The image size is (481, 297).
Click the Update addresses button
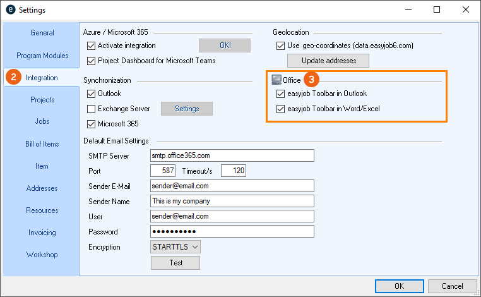click(328, 61)
